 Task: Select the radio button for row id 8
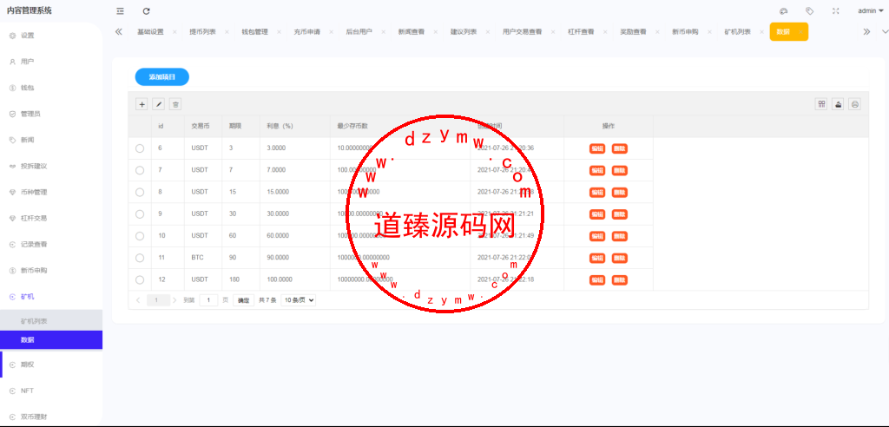(x=140, y=192)
